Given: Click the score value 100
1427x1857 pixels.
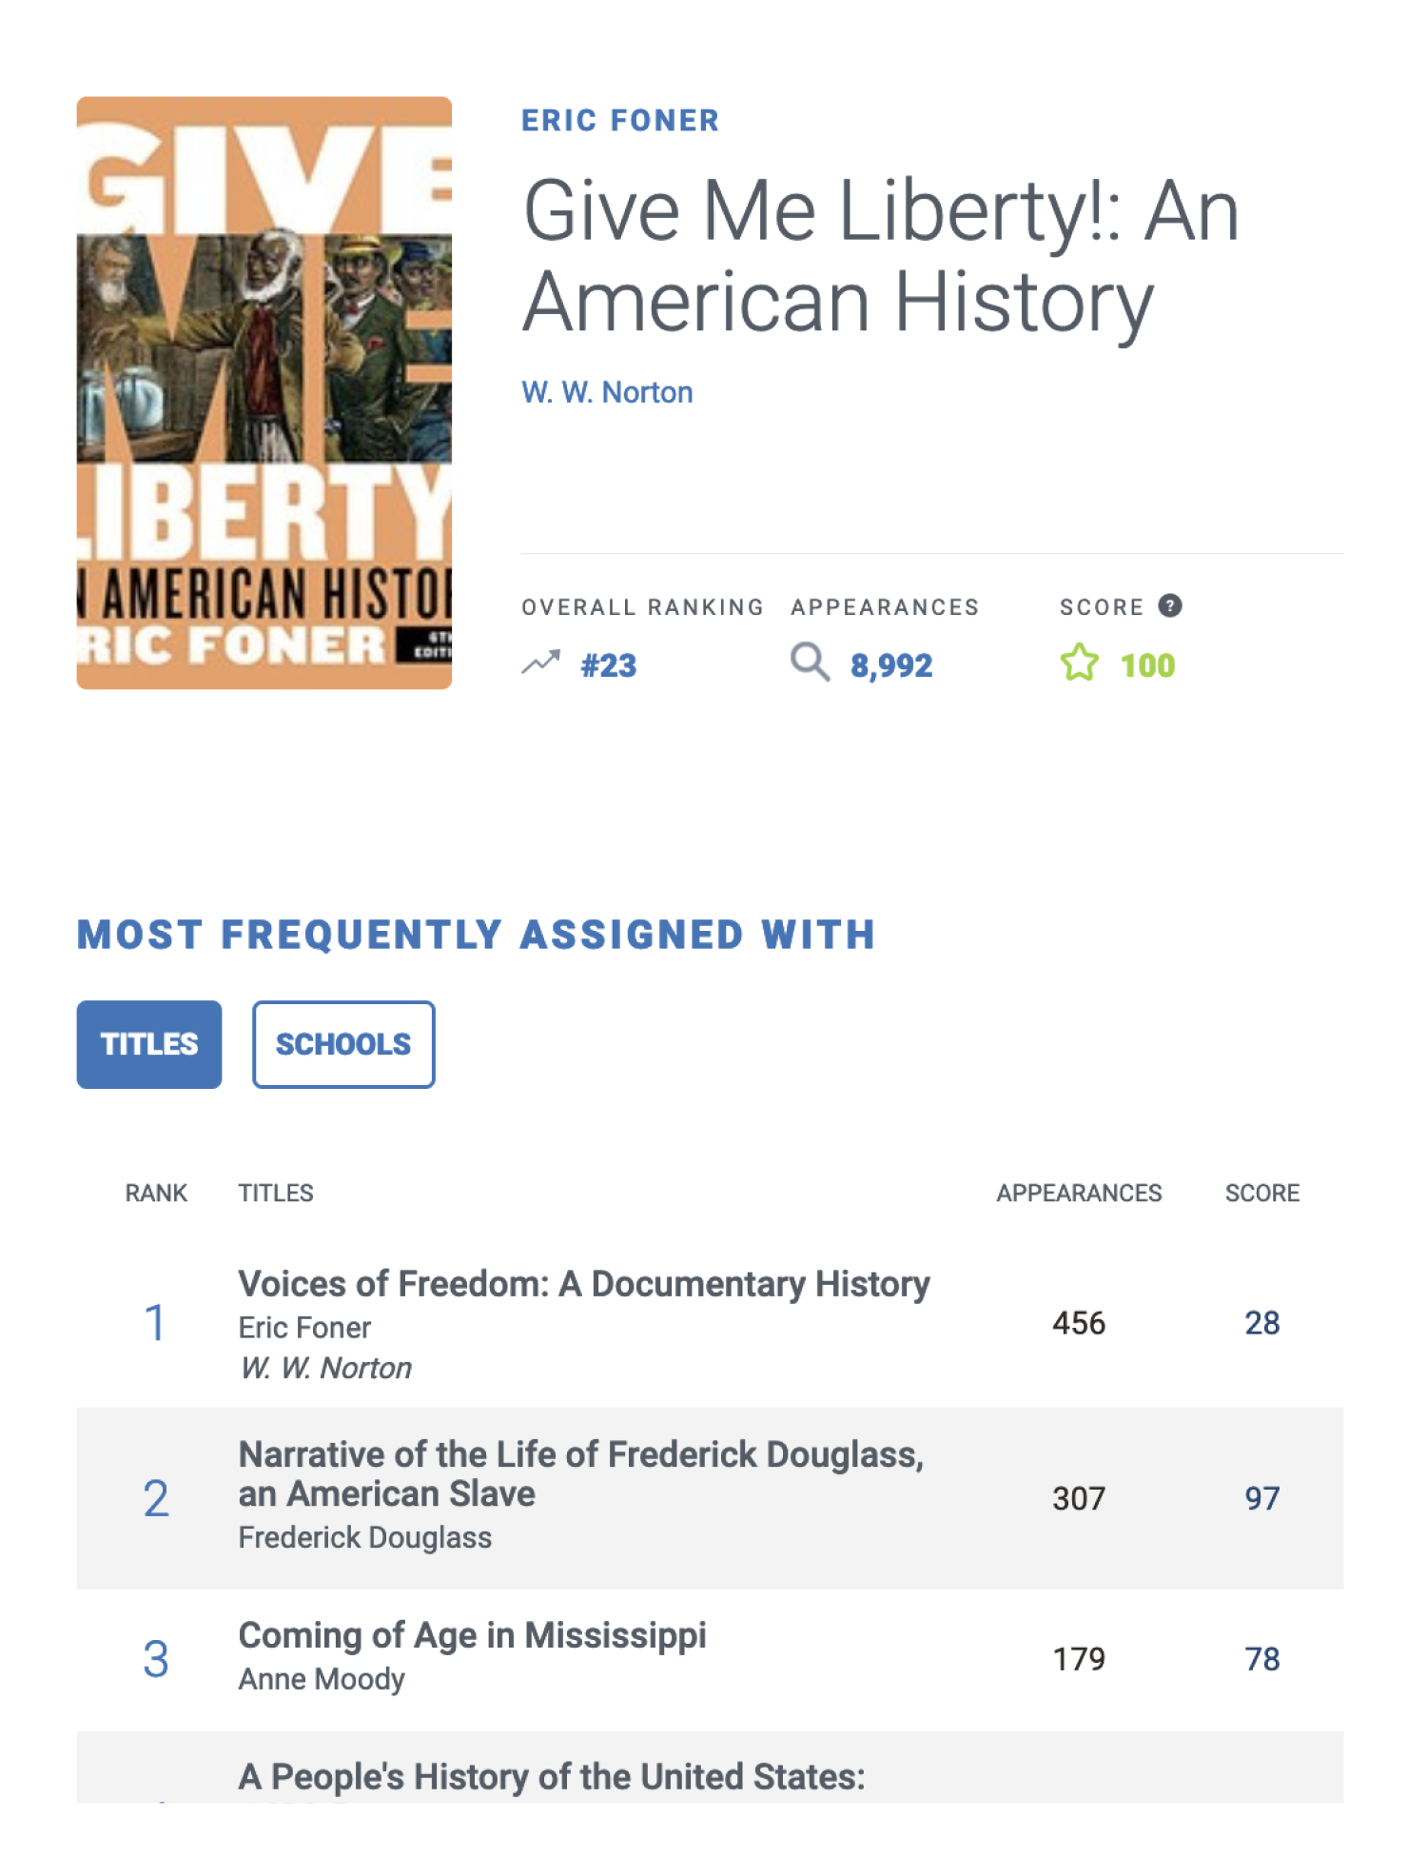Looking at the screenshot, I should click(1147, 664).
